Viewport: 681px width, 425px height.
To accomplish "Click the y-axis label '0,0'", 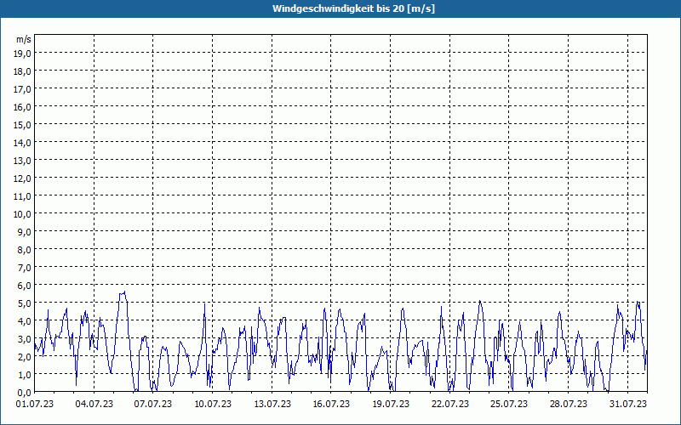I will [x=25, y=393].
